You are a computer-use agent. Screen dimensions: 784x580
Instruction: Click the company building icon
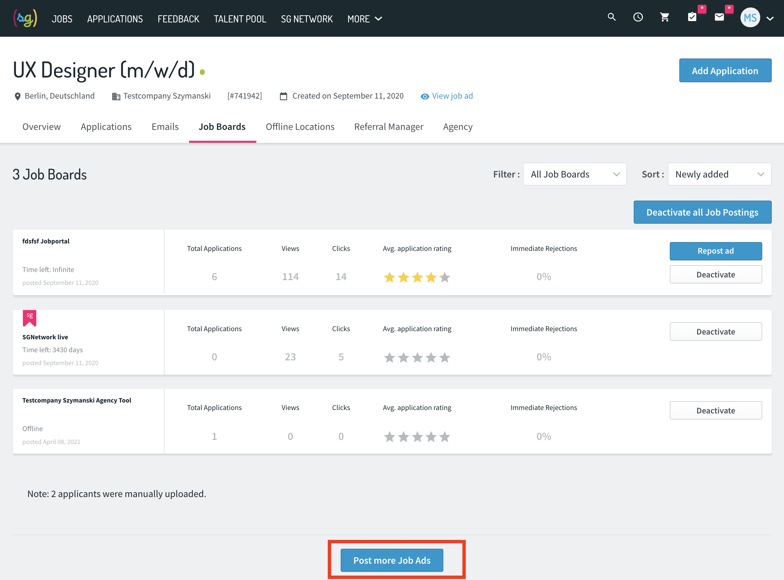[116, 96]
